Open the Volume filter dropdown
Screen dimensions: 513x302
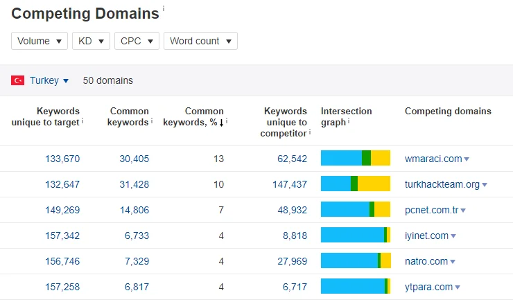[x=40, y=41]
